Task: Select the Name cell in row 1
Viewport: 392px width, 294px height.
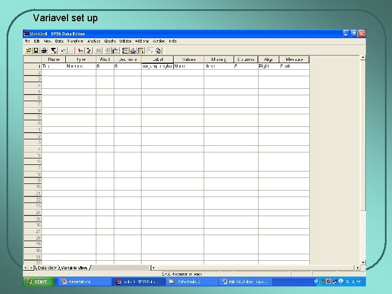Action: (x=53, y=66)
